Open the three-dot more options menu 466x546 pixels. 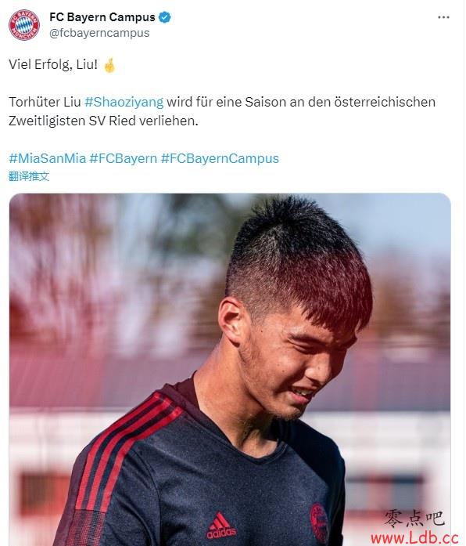444,17
